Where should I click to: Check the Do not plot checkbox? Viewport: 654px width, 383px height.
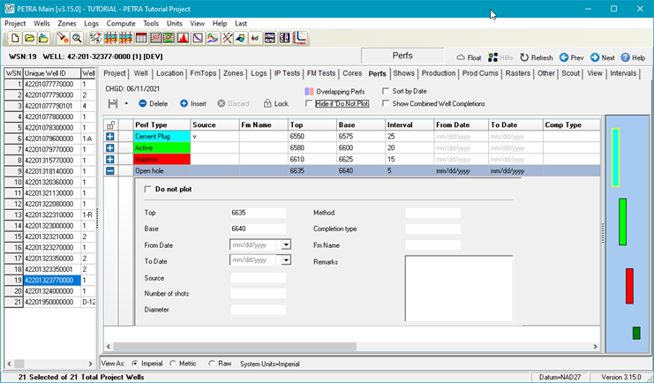click(x=147, y=189)
